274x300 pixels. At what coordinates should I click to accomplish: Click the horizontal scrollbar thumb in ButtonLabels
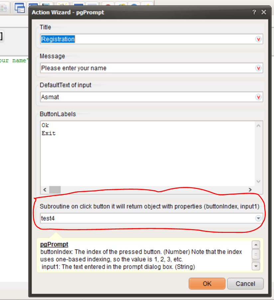tap(55, 190)
